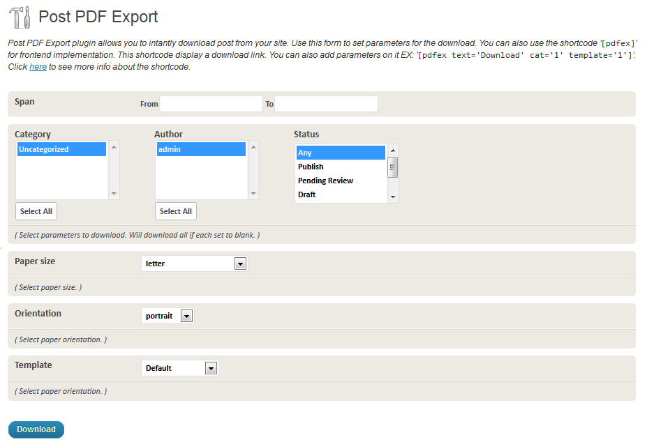Click the Span To date field
Viewport: 647px width, 444px height.
326,104
